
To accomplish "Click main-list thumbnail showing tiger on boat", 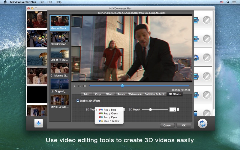I will pyautogui.click(x=37, y=57).
